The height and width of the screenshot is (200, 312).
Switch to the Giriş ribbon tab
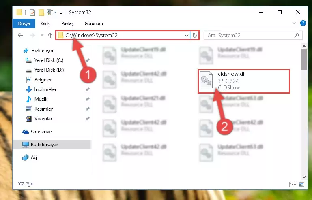[45, 23]
